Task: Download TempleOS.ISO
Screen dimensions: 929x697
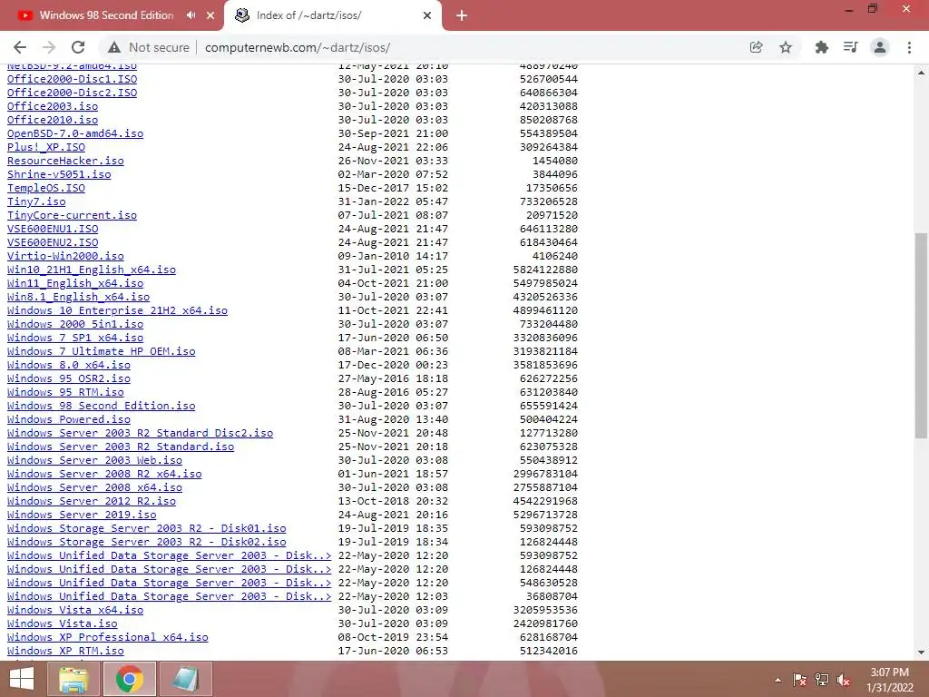Action: [x=46, y=188]
